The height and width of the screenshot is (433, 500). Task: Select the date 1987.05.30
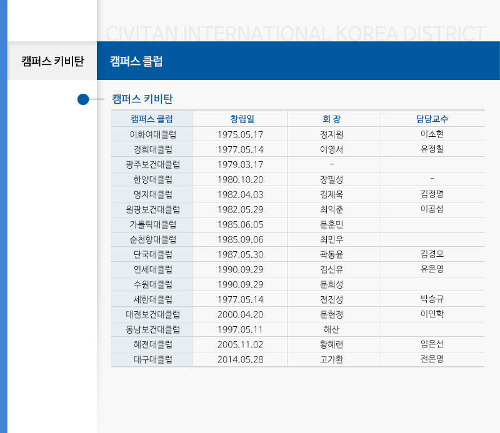(x=241, y=254)
